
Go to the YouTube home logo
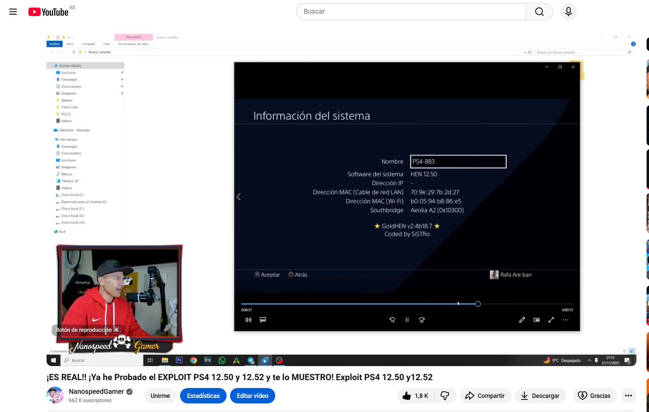point(49,12)
